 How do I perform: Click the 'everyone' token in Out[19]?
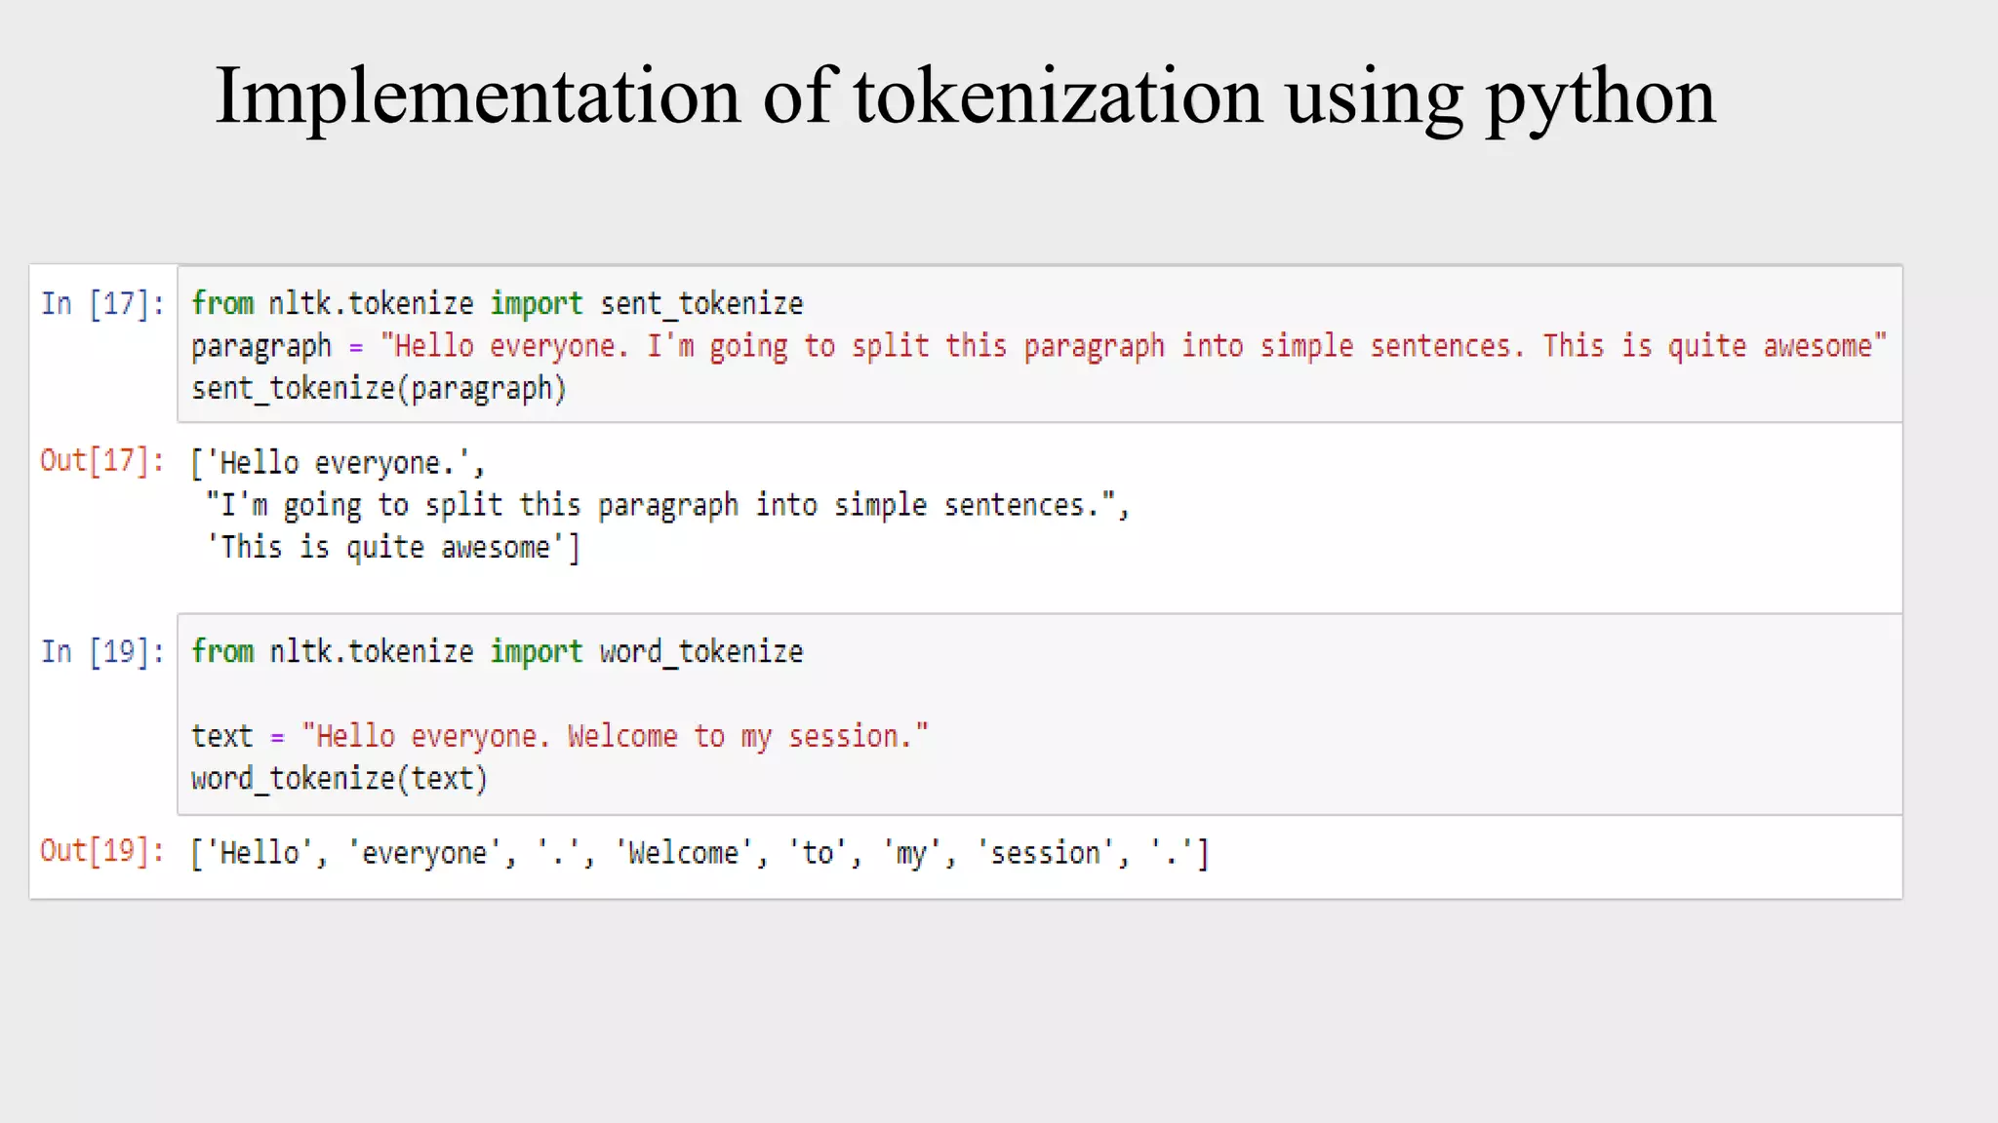tap(424, 854)
